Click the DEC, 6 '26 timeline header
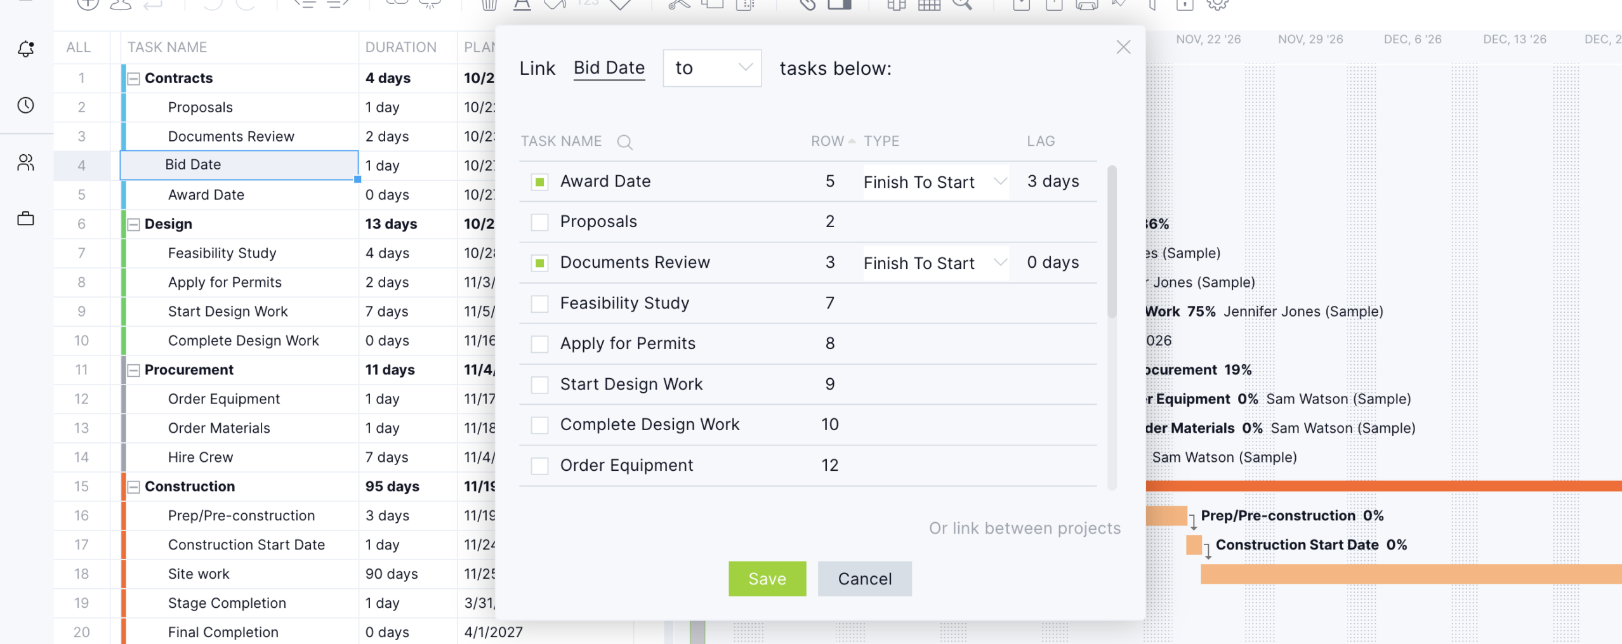 (1413, 39)
